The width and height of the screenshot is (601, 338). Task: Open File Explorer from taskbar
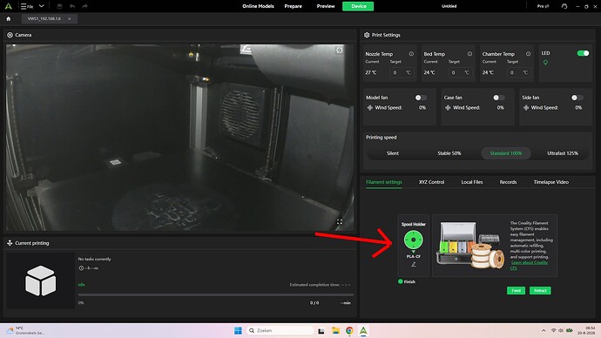[x=335, y=330]
